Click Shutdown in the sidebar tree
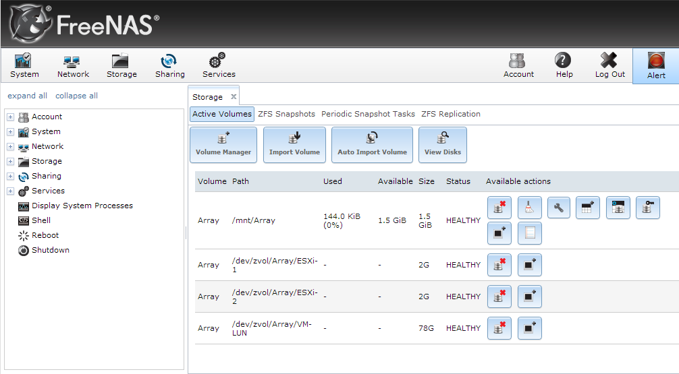Image resolution: width=679 pixels, height=374 pixels. click(50, 250)
